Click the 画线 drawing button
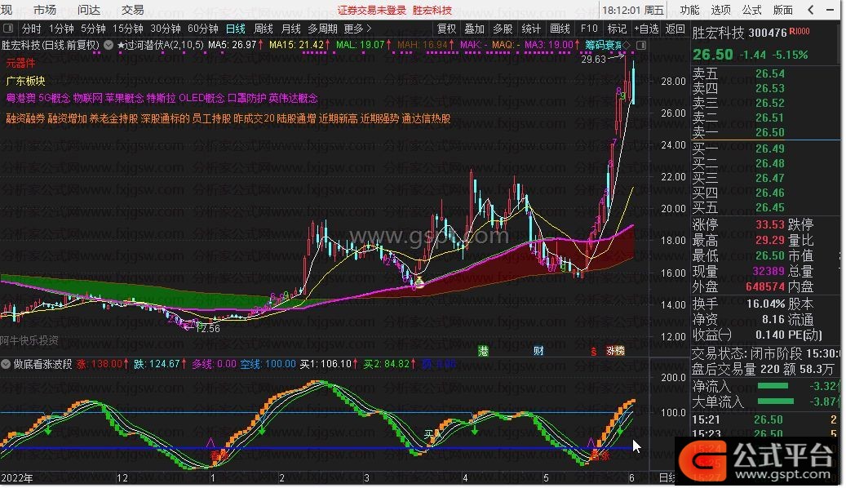 [560, 29]
